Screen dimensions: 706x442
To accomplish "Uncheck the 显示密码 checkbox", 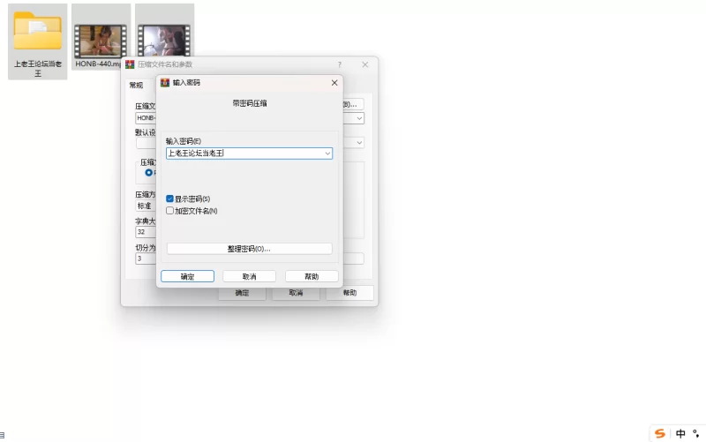I will coord(169,199).
